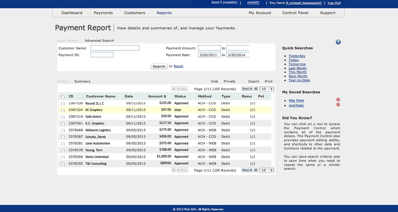Focus the Customer Name input field
This screenshot has height=212, width=398.
[x=115, y=48]
